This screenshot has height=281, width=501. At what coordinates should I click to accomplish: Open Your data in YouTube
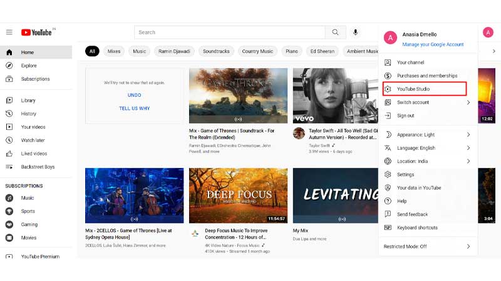click(x=428, y=188)
